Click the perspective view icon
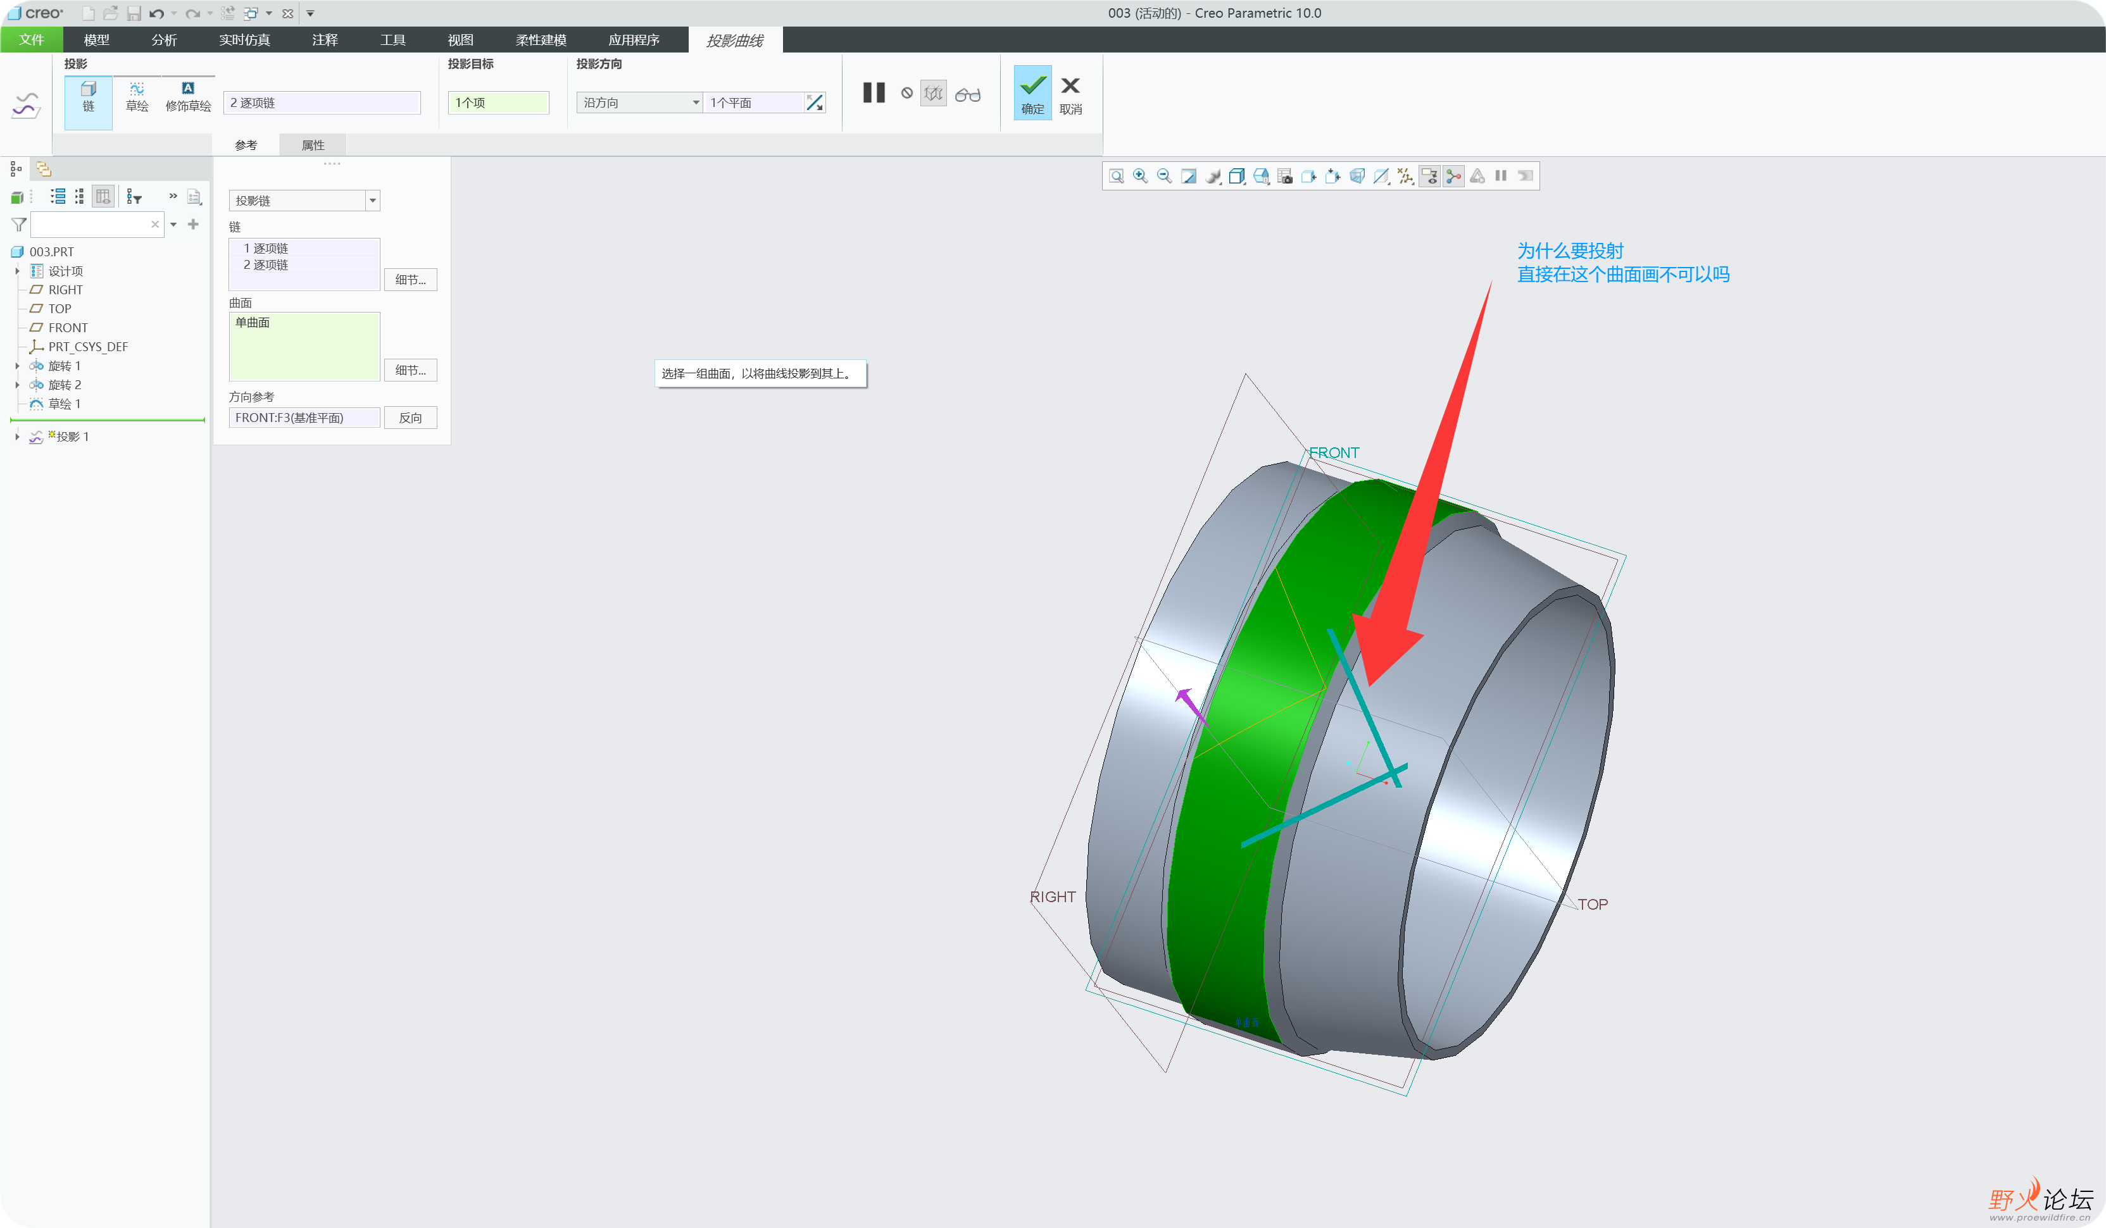This screenshot has width=2106, height=1228. click(x=1357, y=177)
